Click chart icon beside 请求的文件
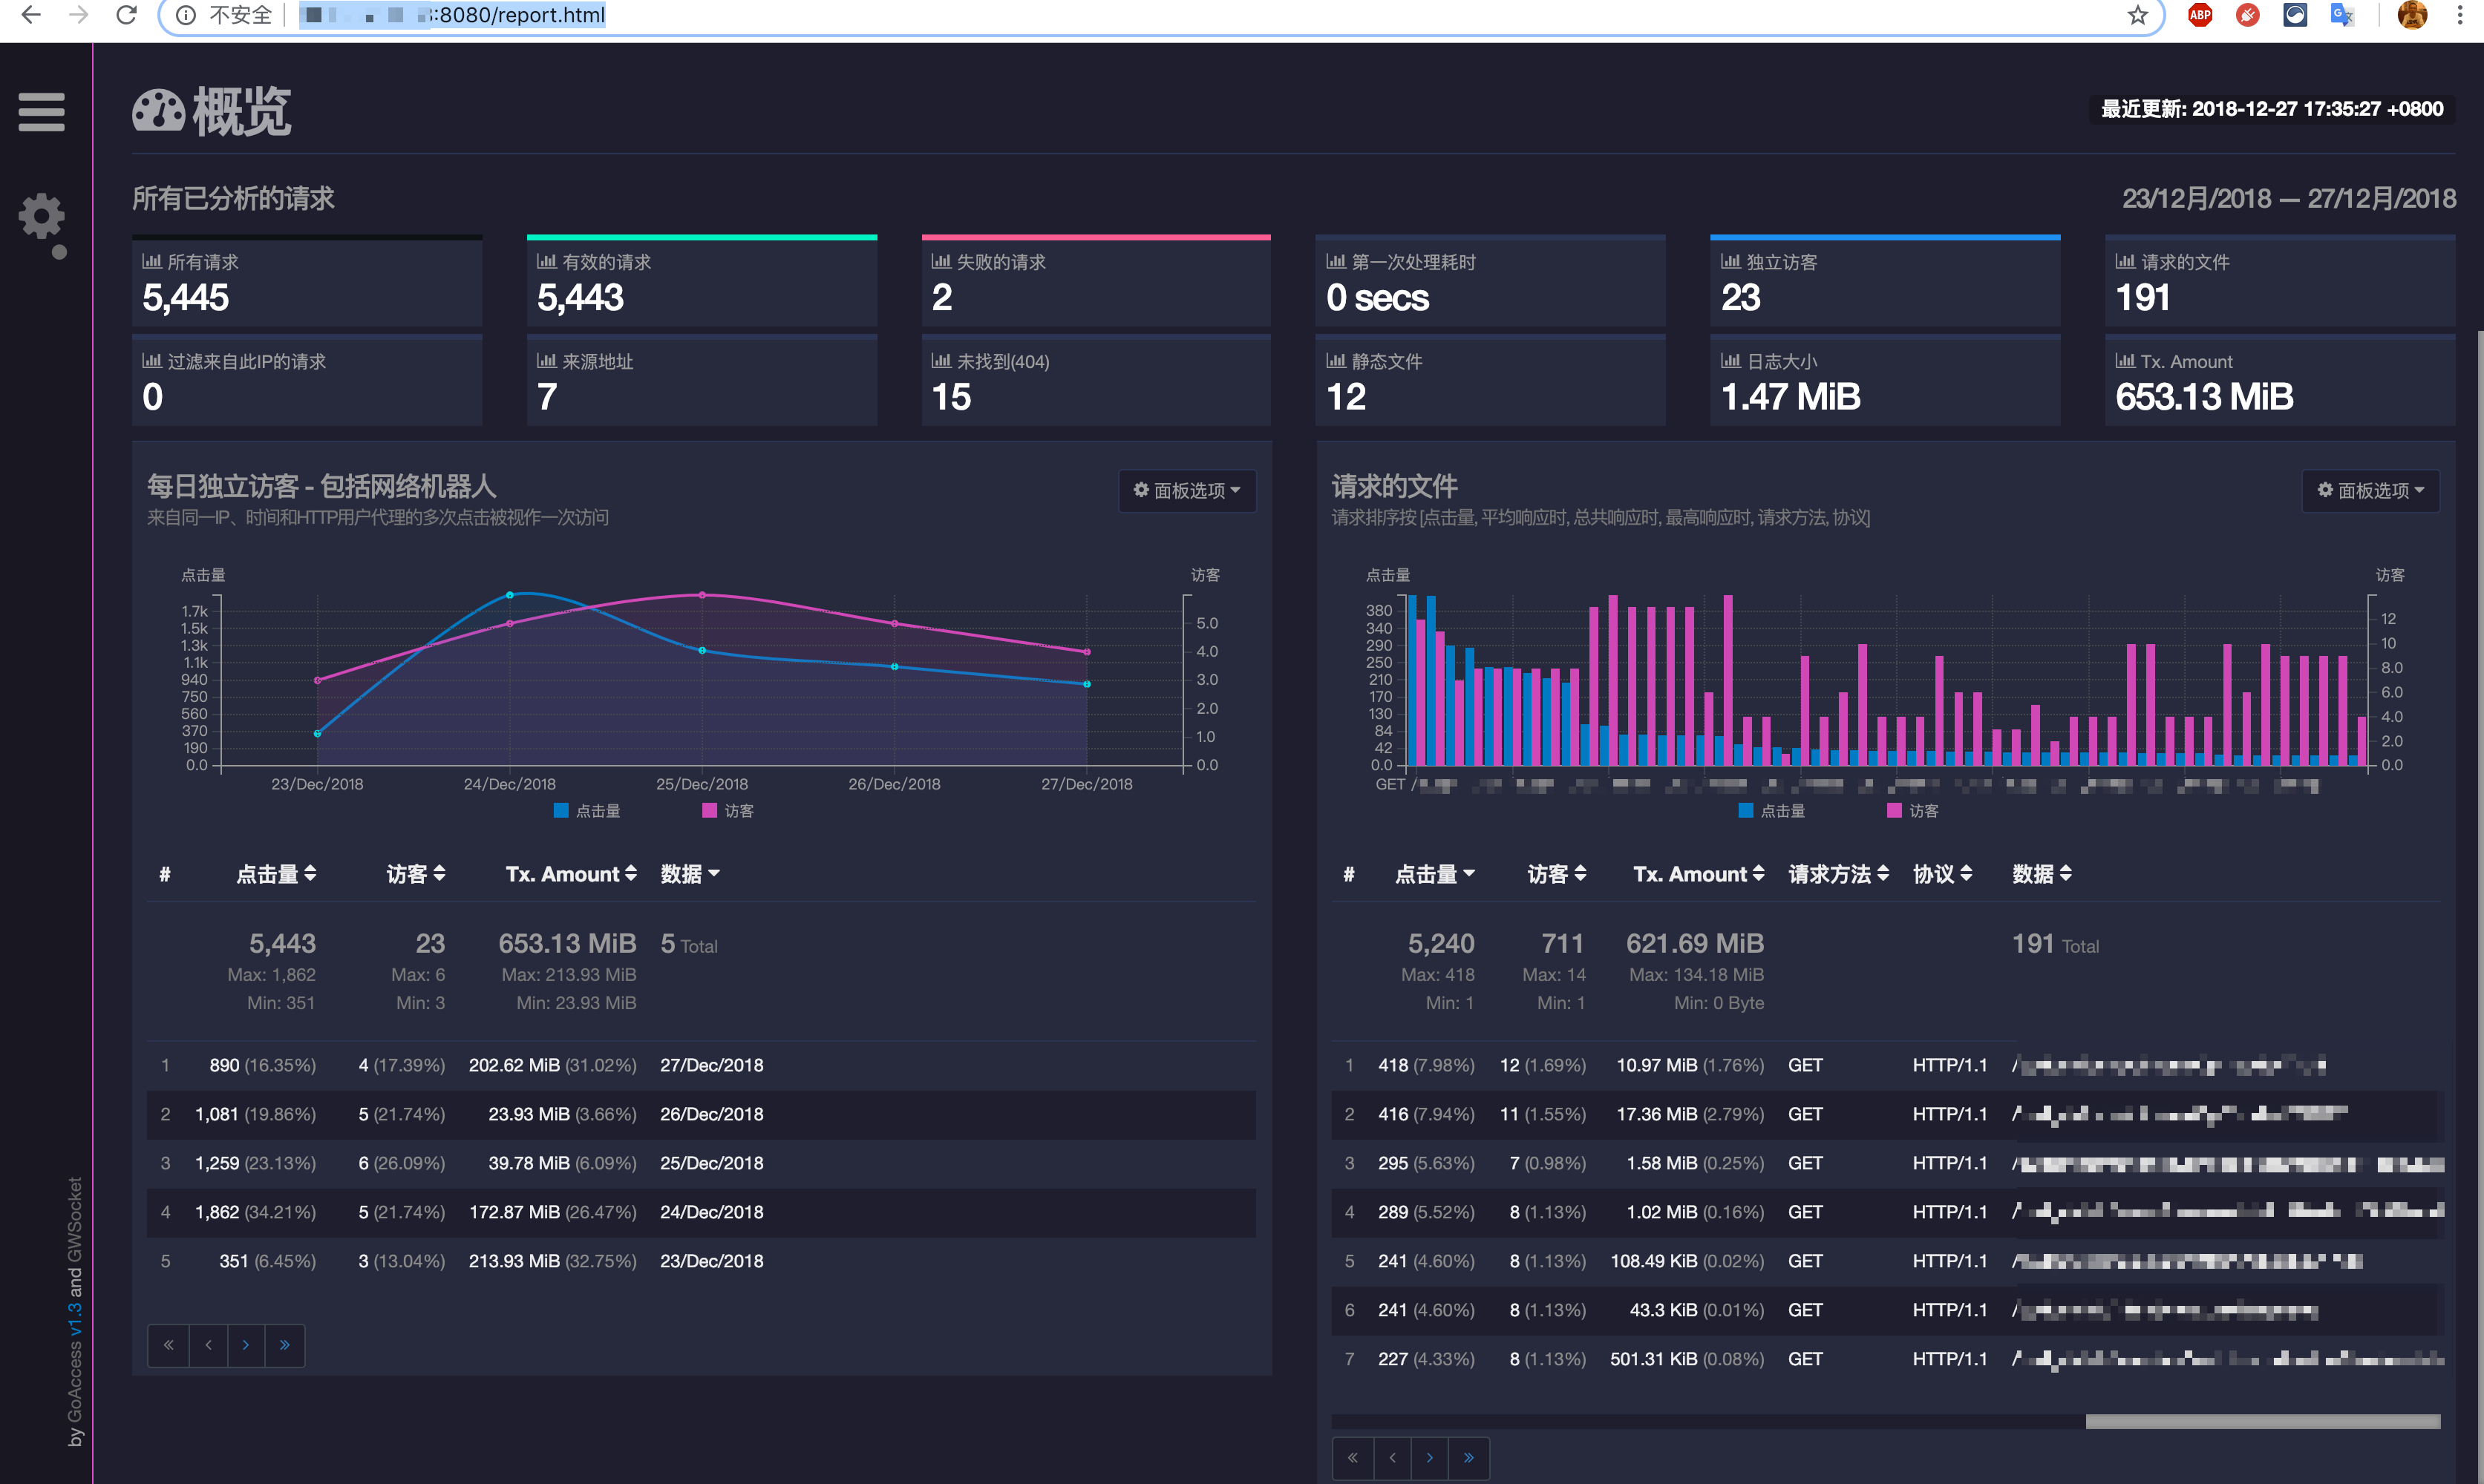 2126,262
